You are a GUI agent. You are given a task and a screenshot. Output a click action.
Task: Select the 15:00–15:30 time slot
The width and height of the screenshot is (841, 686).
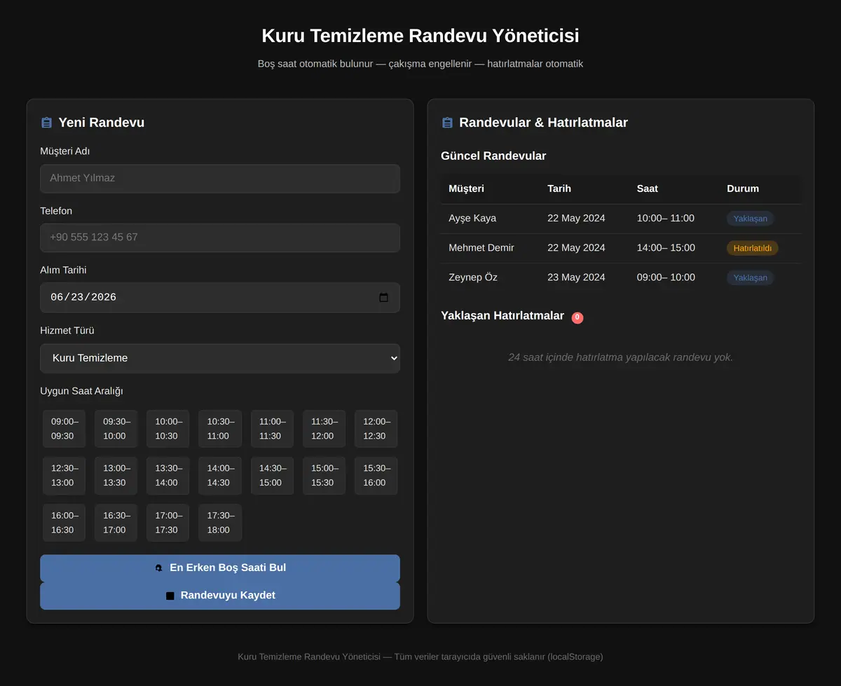[324, 476]
